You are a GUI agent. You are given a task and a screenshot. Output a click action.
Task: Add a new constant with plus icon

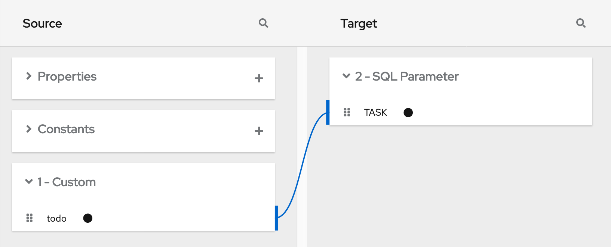pyautogui.click(x=259, y=131)
